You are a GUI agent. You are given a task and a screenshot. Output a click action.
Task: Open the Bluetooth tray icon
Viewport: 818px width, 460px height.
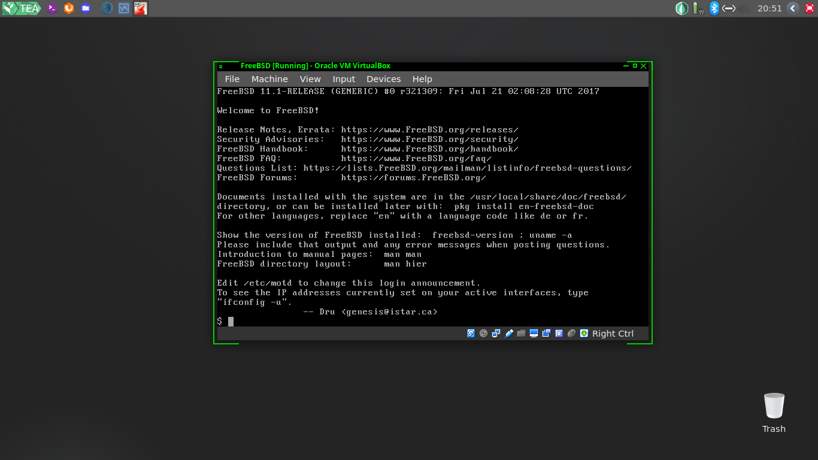point(714,8)
